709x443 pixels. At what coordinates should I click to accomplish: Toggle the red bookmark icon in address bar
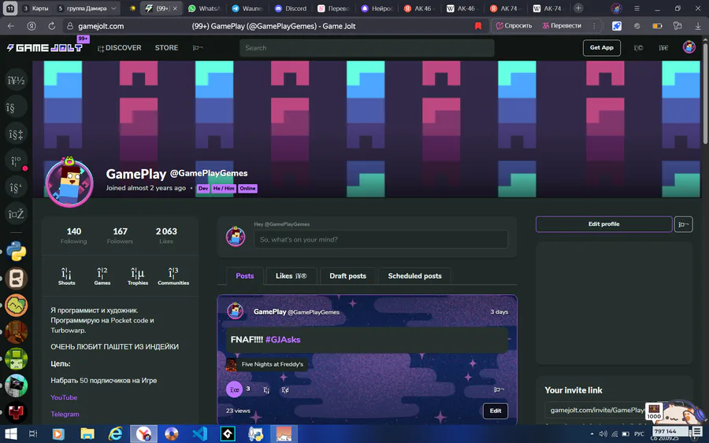(478, 26)
